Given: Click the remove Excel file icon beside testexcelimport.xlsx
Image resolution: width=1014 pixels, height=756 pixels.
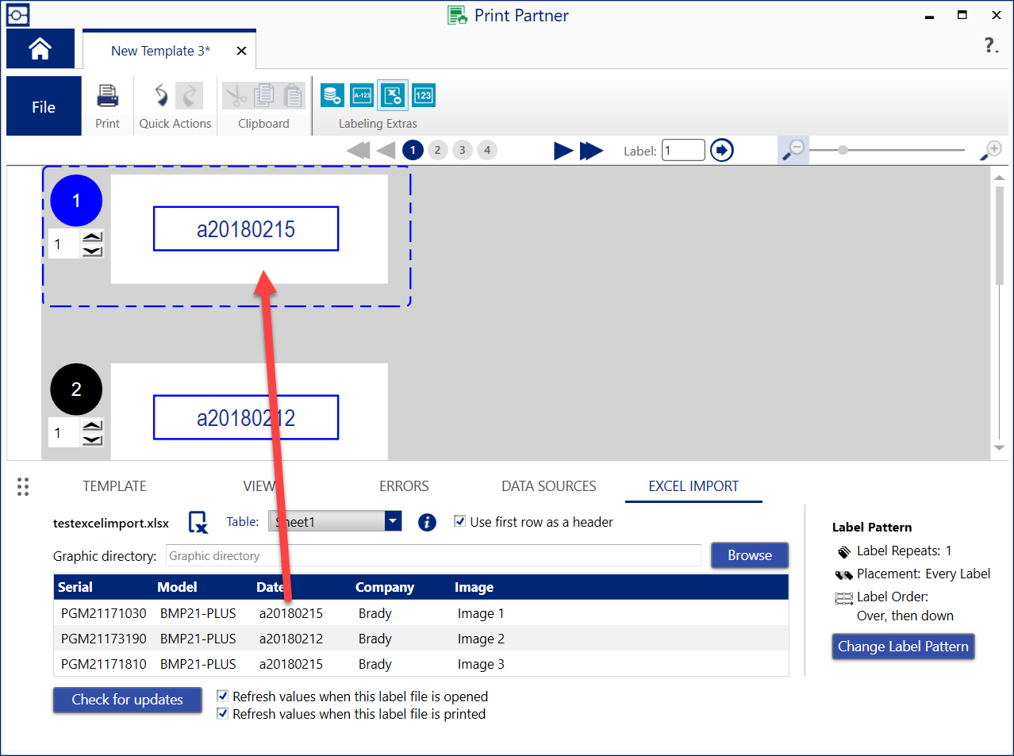Looking at the screenshot, I should (197, 522).
